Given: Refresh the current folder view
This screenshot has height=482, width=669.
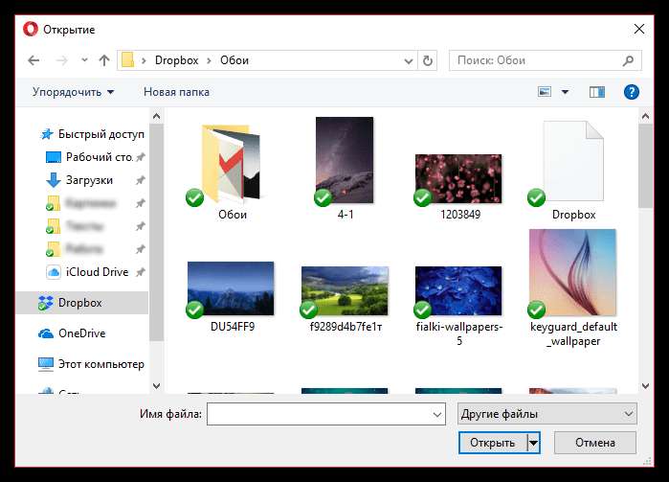Looking at the screenshot, I should coord(427,60).
